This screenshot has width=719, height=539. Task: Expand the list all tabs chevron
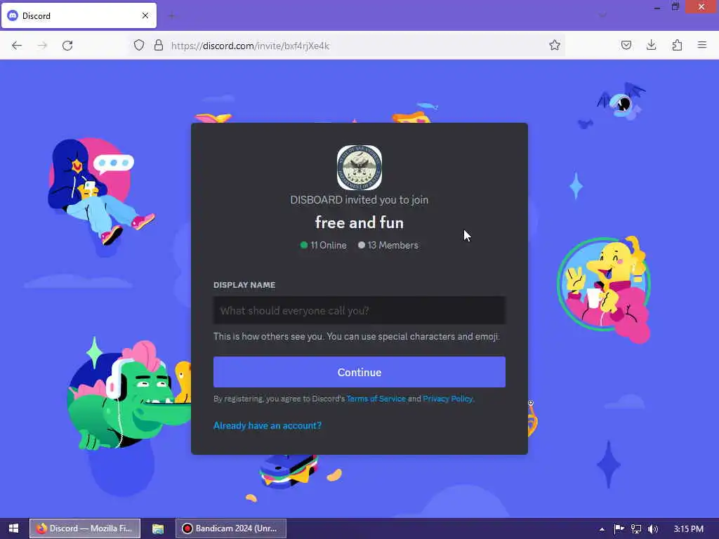(x=602, y=15)
